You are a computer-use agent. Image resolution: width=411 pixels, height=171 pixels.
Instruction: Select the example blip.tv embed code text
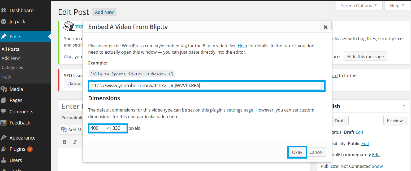tap(132, 74)
